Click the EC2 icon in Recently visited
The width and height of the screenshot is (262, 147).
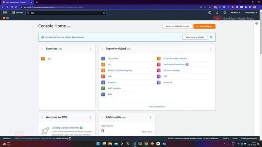(x=103, y=65)
